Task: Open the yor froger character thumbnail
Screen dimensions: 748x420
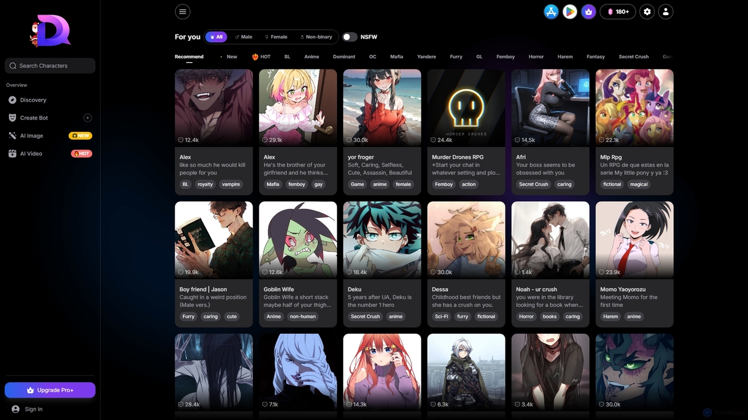Action: tap(382, 108)
